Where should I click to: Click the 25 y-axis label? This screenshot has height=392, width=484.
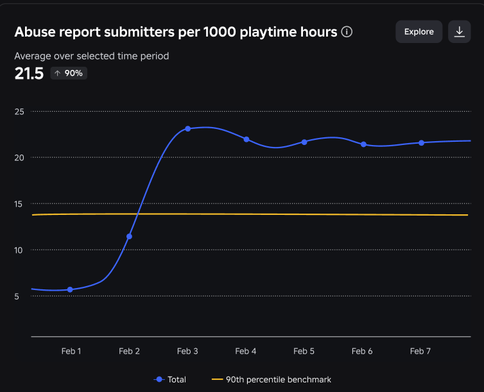point(19,112)
